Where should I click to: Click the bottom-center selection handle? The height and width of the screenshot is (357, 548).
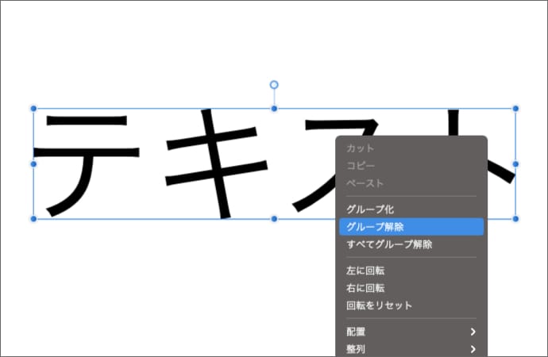point(274,218)
